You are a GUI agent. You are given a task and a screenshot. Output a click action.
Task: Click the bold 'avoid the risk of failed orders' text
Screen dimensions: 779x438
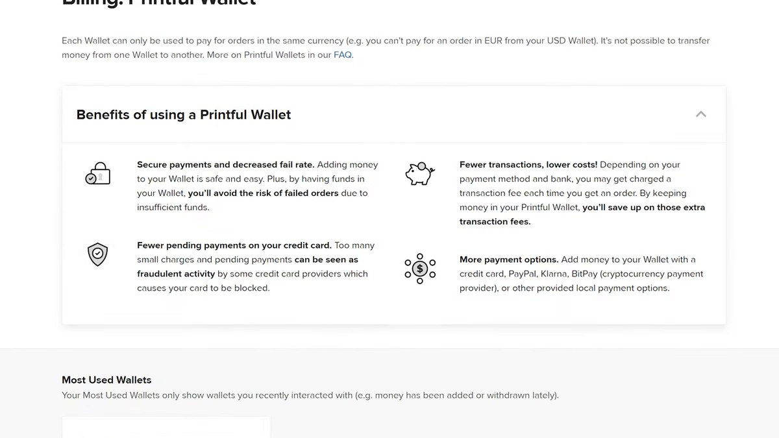coord(263,193)
